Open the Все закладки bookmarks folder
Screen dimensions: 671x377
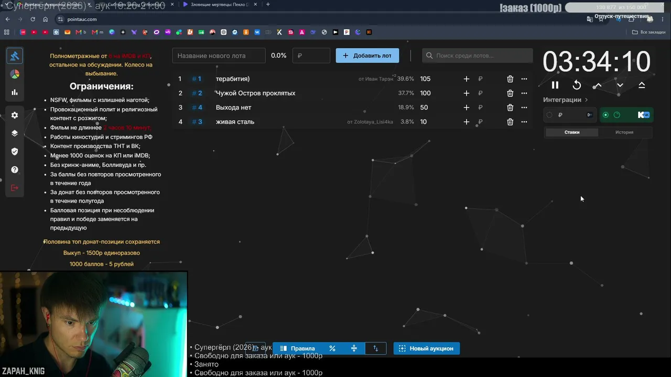pos(649,32)
